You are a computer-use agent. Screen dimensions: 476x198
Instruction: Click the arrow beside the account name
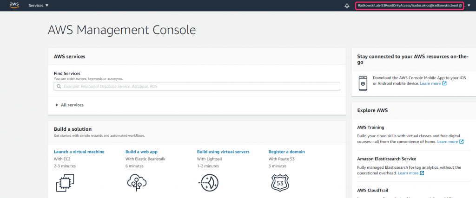(469, 6)
